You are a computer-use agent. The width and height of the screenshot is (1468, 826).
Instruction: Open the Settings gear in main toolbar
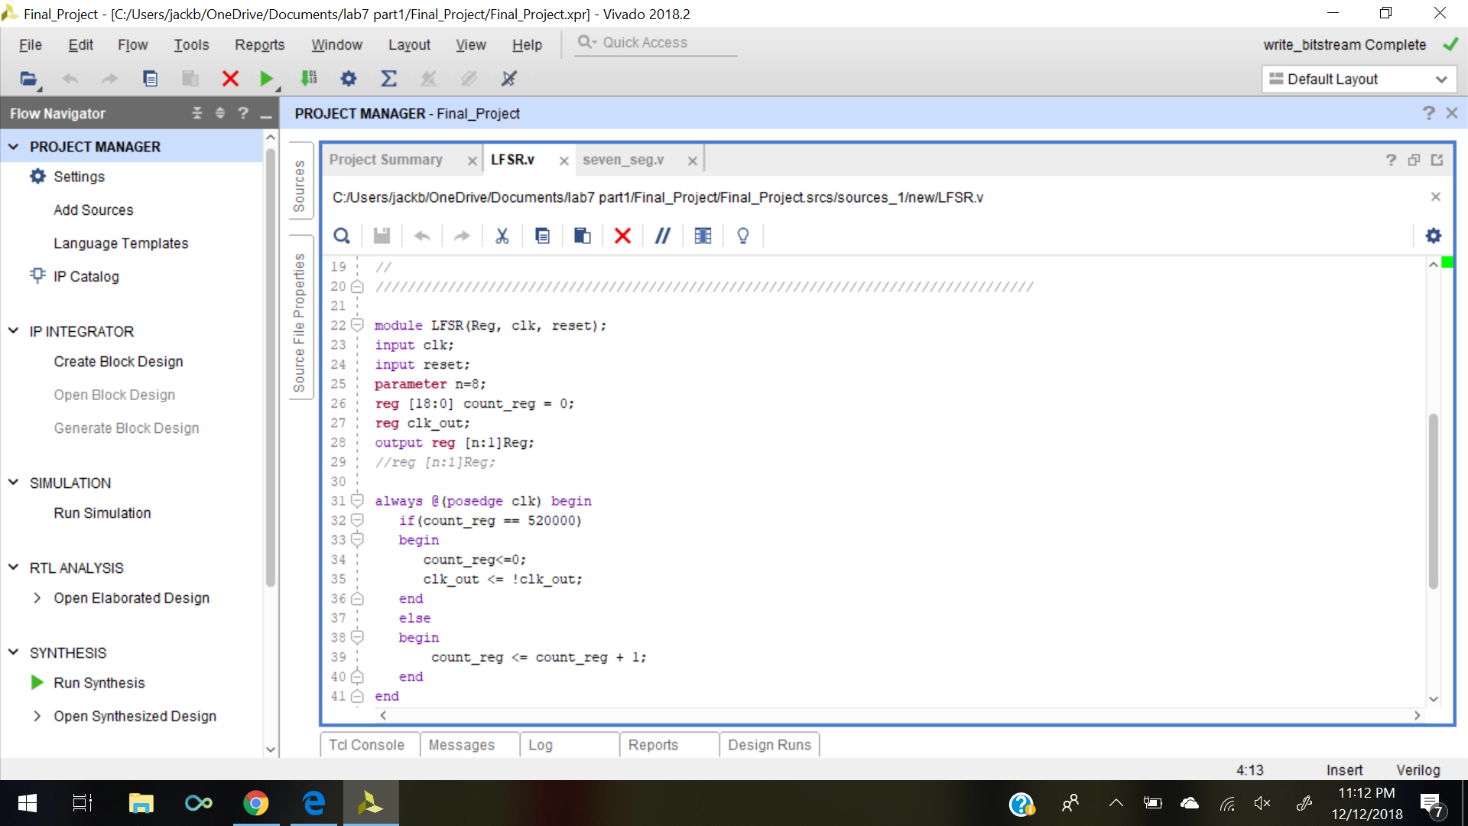(x=349, y=78)
